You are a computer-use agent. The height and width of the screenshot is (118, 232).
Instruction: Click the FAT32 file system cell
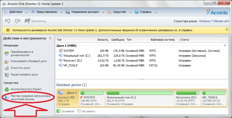[153, 65]
